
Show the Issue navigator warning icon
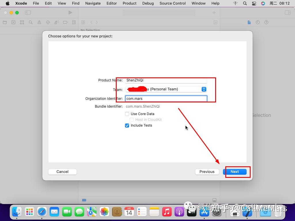(x=39, y=22)
